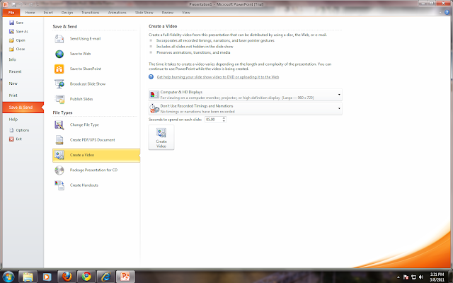Image resolution: width=453 pixels, height=283 pixels.
Task: Switch to the Review ribbon tab
Action: [168, 13]
